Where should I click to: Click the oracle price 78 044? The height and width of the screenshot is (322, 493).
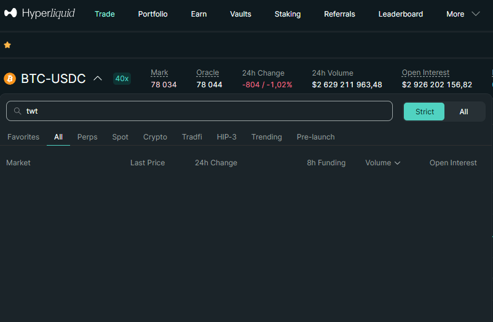[x=210, y=85]
